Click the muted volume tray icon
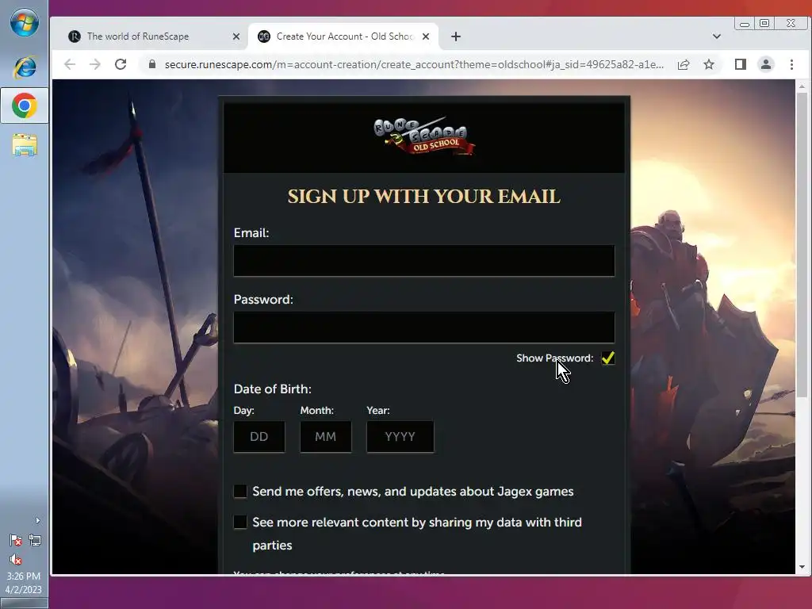The image size is (812, 609). click(16, 559)
